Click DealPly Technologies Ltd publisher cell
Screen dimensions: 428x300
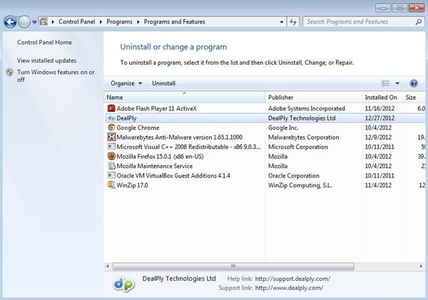(x=302, y=118)
